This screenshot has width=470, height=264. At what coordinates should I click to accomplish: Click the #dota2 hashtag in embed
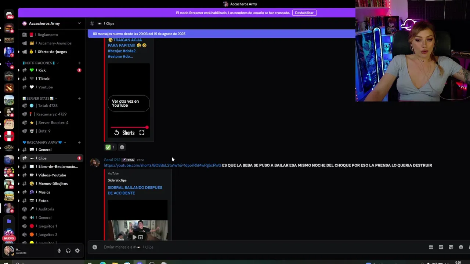pyautogui.click(x=129, y=51)
